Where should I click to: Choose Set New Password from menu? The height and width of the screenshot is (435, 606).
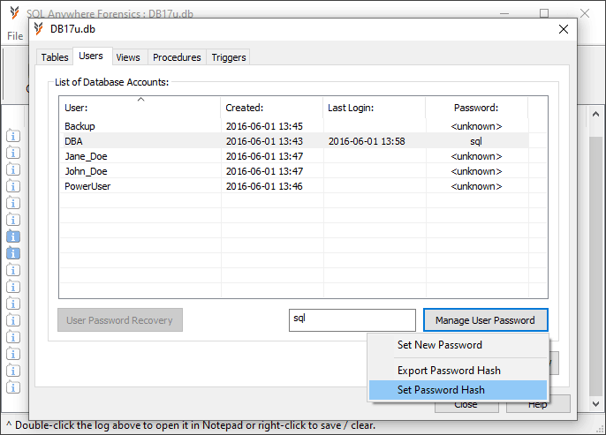point(458,345)
